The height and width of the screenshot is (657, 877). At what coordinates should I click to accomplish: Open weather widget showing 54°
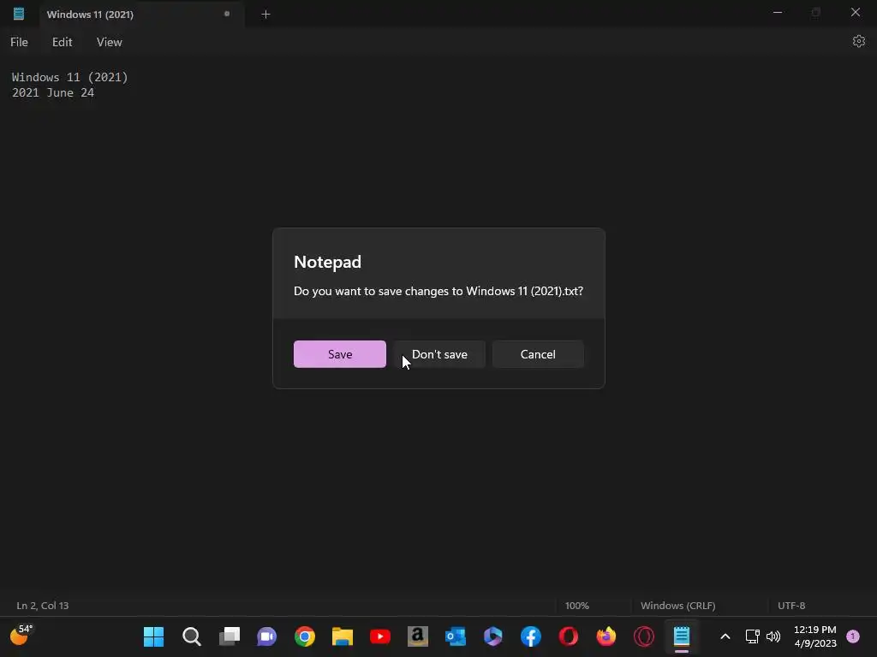[21, 636]
